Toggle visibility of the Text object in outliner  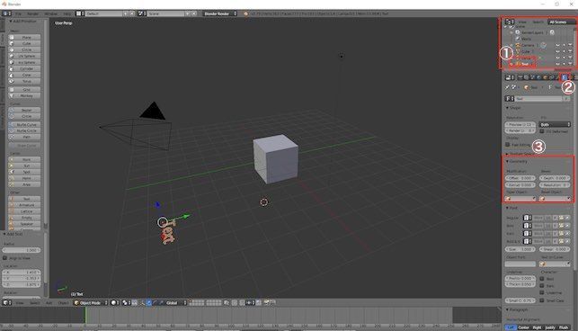557,64
